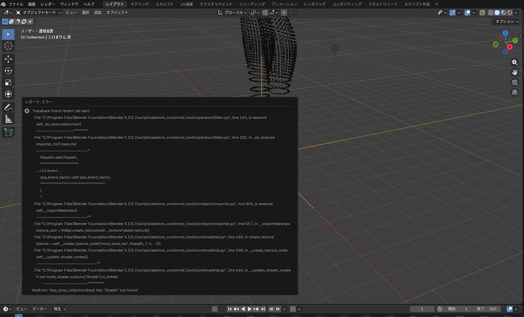Open the 追加 menu
Viewport: 524px width, 317px height.
[98, 13]
